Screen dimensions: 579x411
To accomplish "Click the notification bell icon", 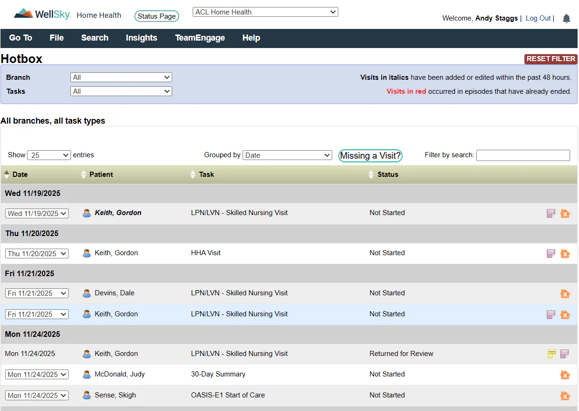I will [566, 19].
